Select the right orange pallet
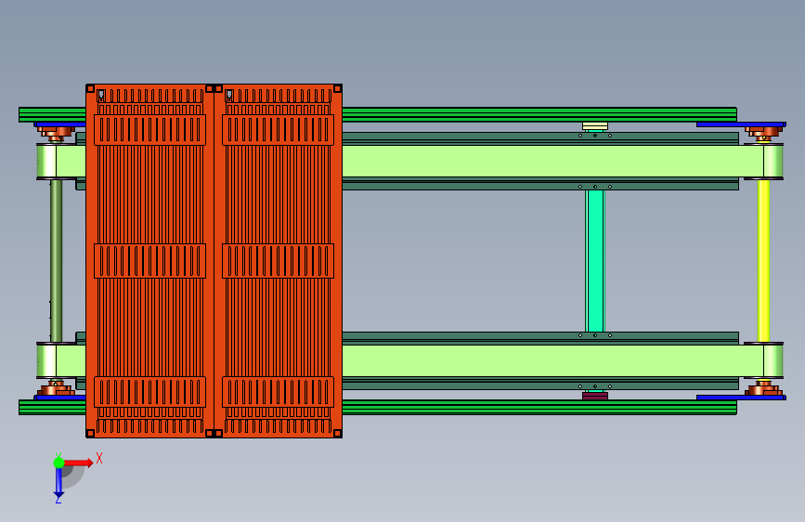This screenshot has height=522, width=805. (x=279, y=261)
